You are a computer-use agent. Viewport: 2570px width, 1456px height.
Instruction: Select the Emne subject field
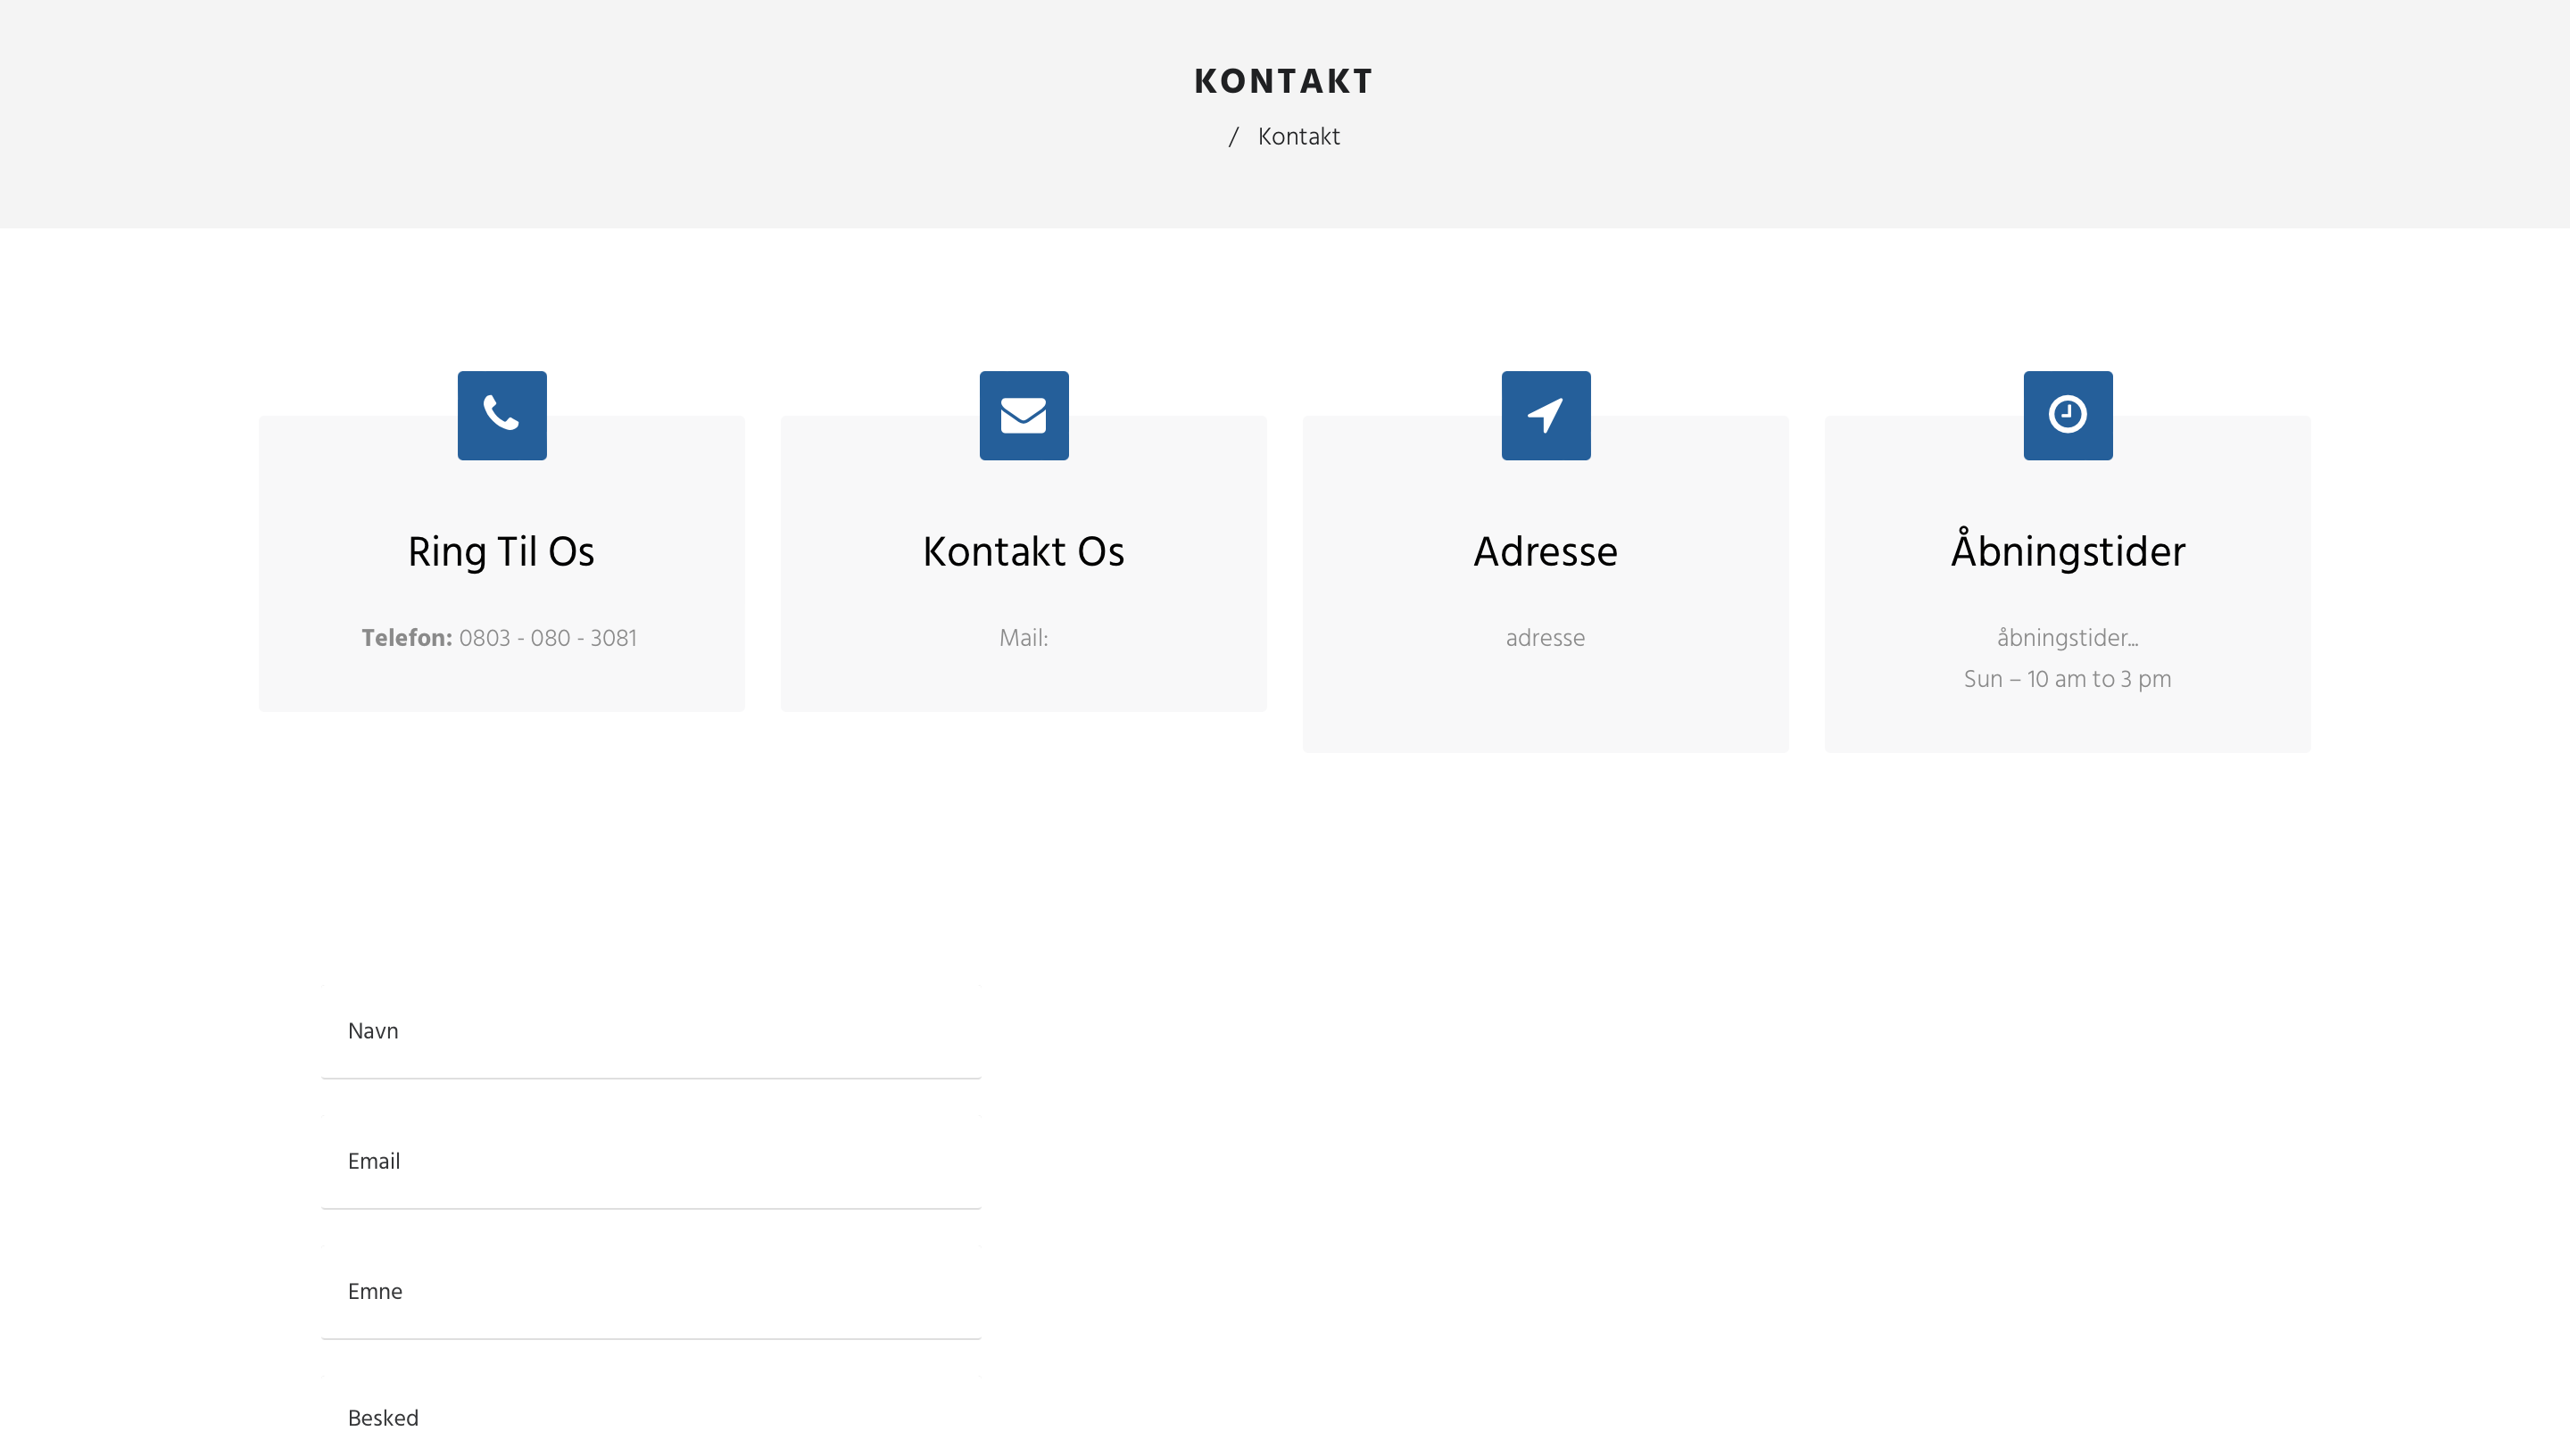point(651,1291)
